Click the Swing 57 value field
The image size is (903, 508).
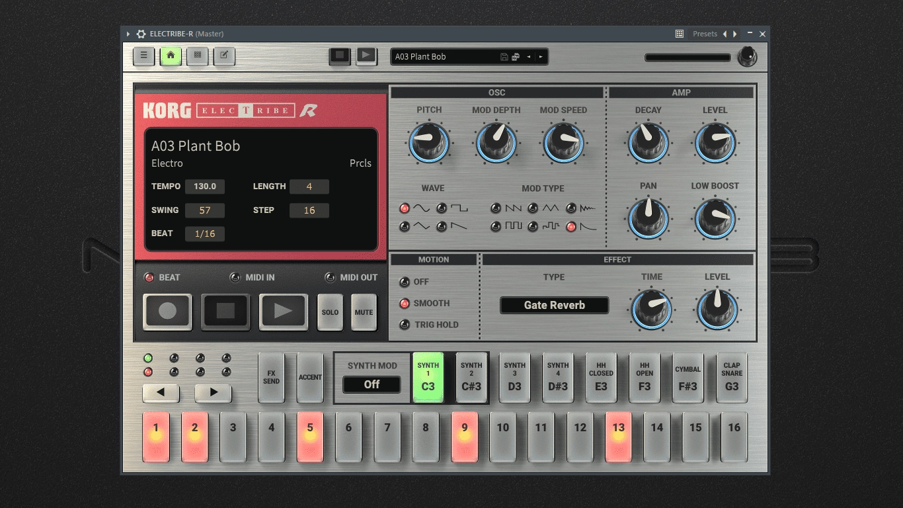tap(205, 210)
